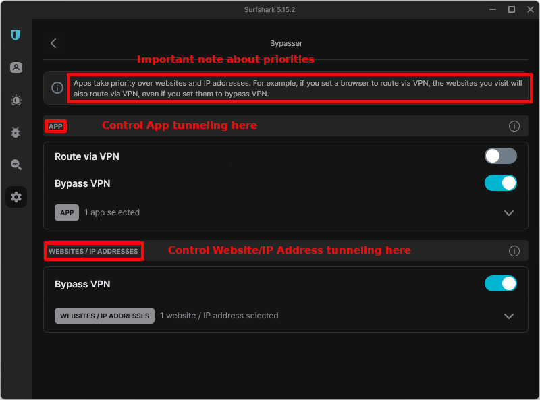
Task: Click the '1 app selected' text
Action: click(x=112, y=212)
